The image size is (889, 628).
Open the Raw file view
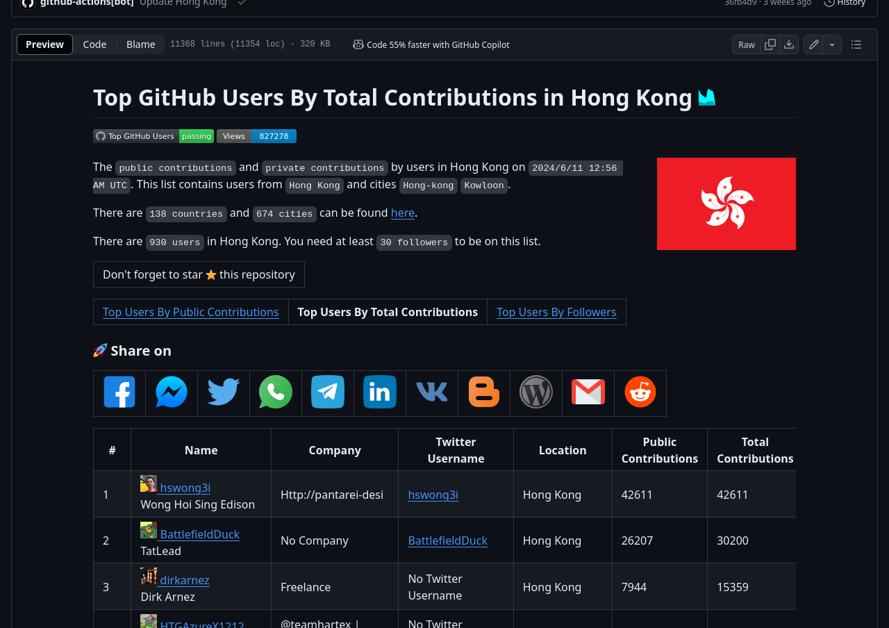tap(747, 44)
